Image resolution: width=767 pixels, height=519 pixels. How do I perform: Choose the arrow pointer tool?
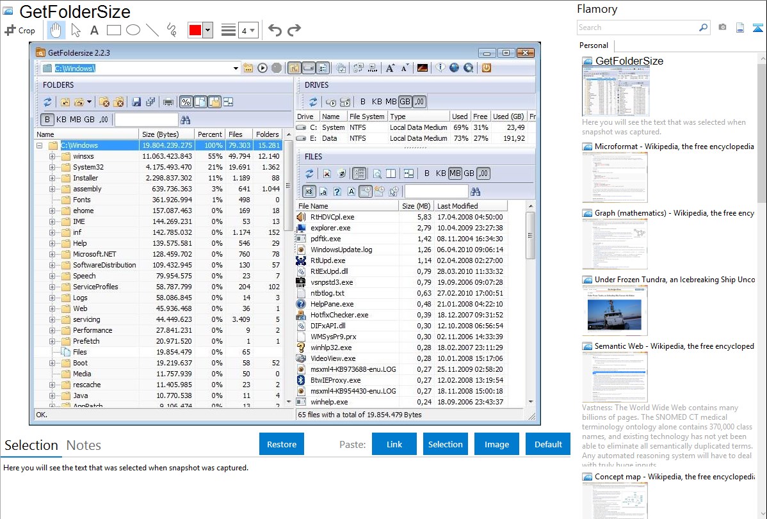click(x=76, y=30)
